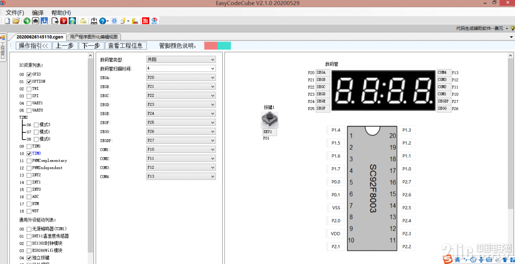Image resolution: width=515 pixels, height=264 pixels.
Task: Click the 下一步 button
Action: click(x=91, y=46)
